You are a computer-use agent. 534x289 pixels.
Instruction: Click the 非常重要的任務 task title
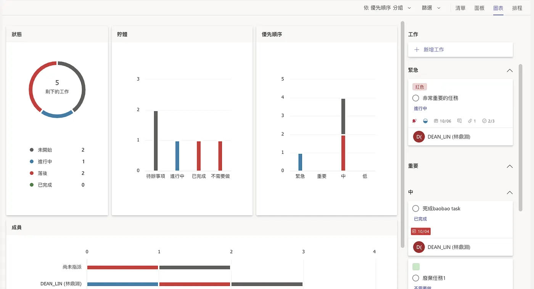click(x=441, y=98)
